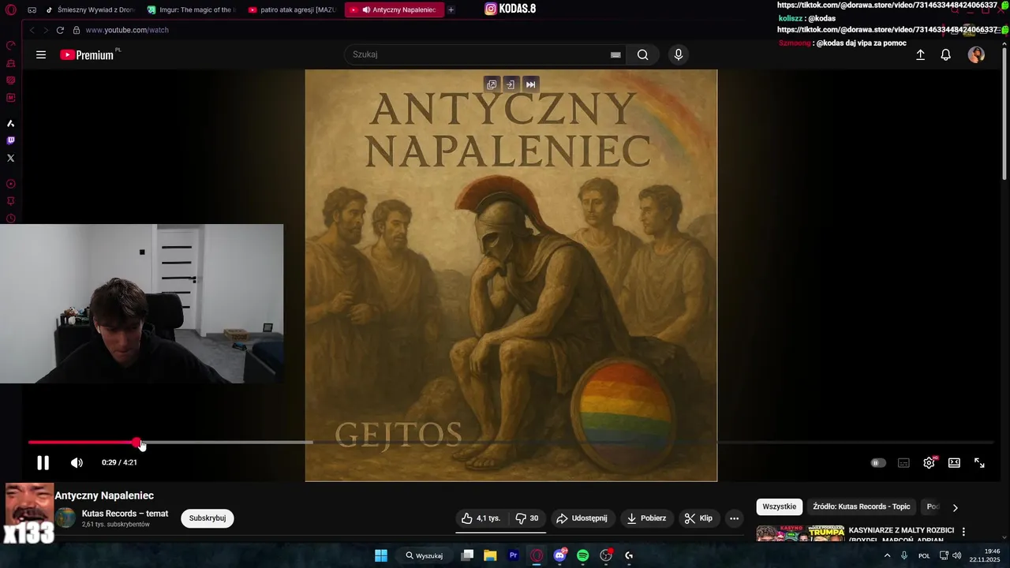Show hidden tray icons chevron
The height and width of the screenshot is (568, 1010).
pyautogui.click(x=887, y=555)
